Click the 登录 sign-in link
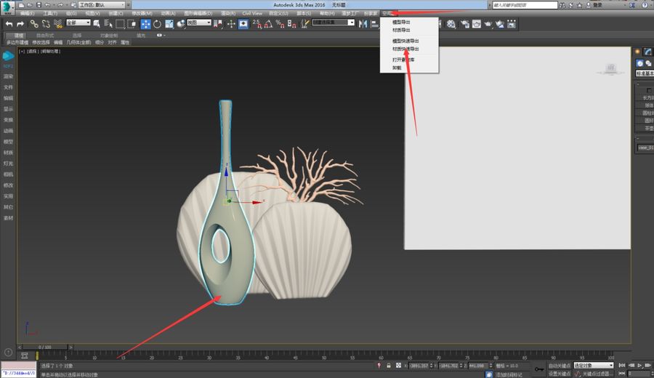 (x=598, y=5)
